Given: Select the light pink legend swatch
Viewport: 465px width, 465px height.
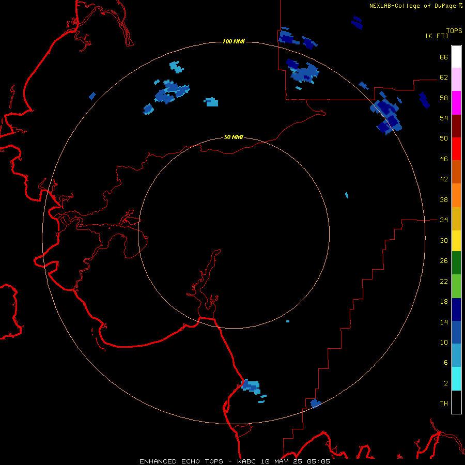Looking at the screenshot, I should point(456,80).
